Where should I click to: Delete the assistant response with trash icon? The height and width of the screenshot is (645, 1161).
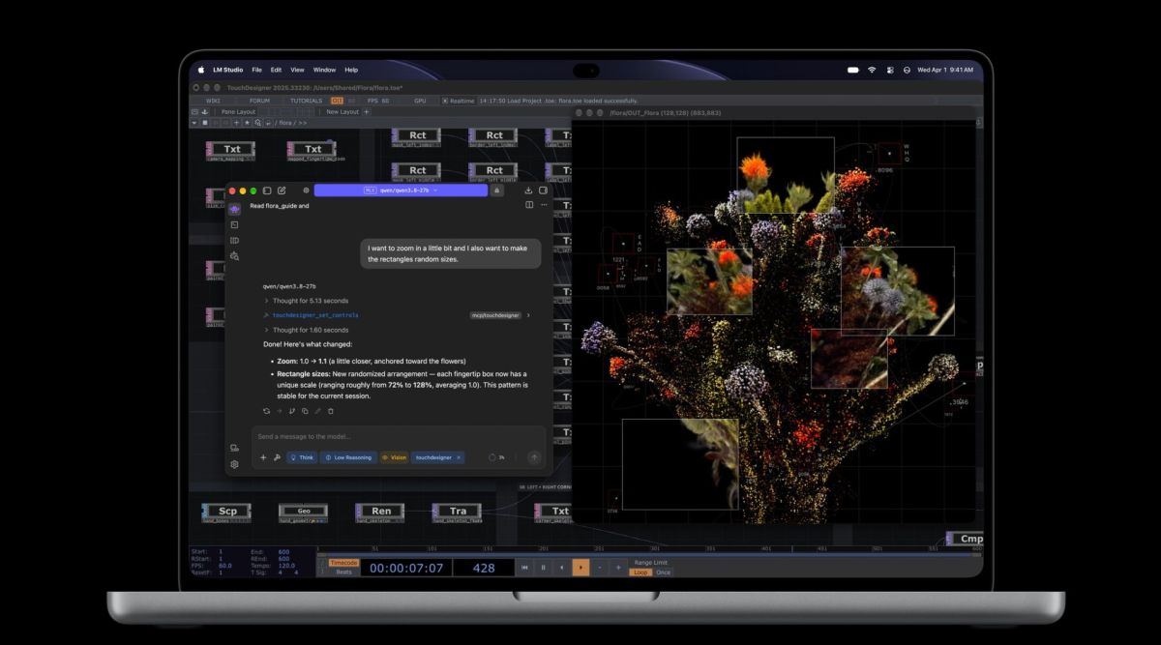(x=330, y=411)
